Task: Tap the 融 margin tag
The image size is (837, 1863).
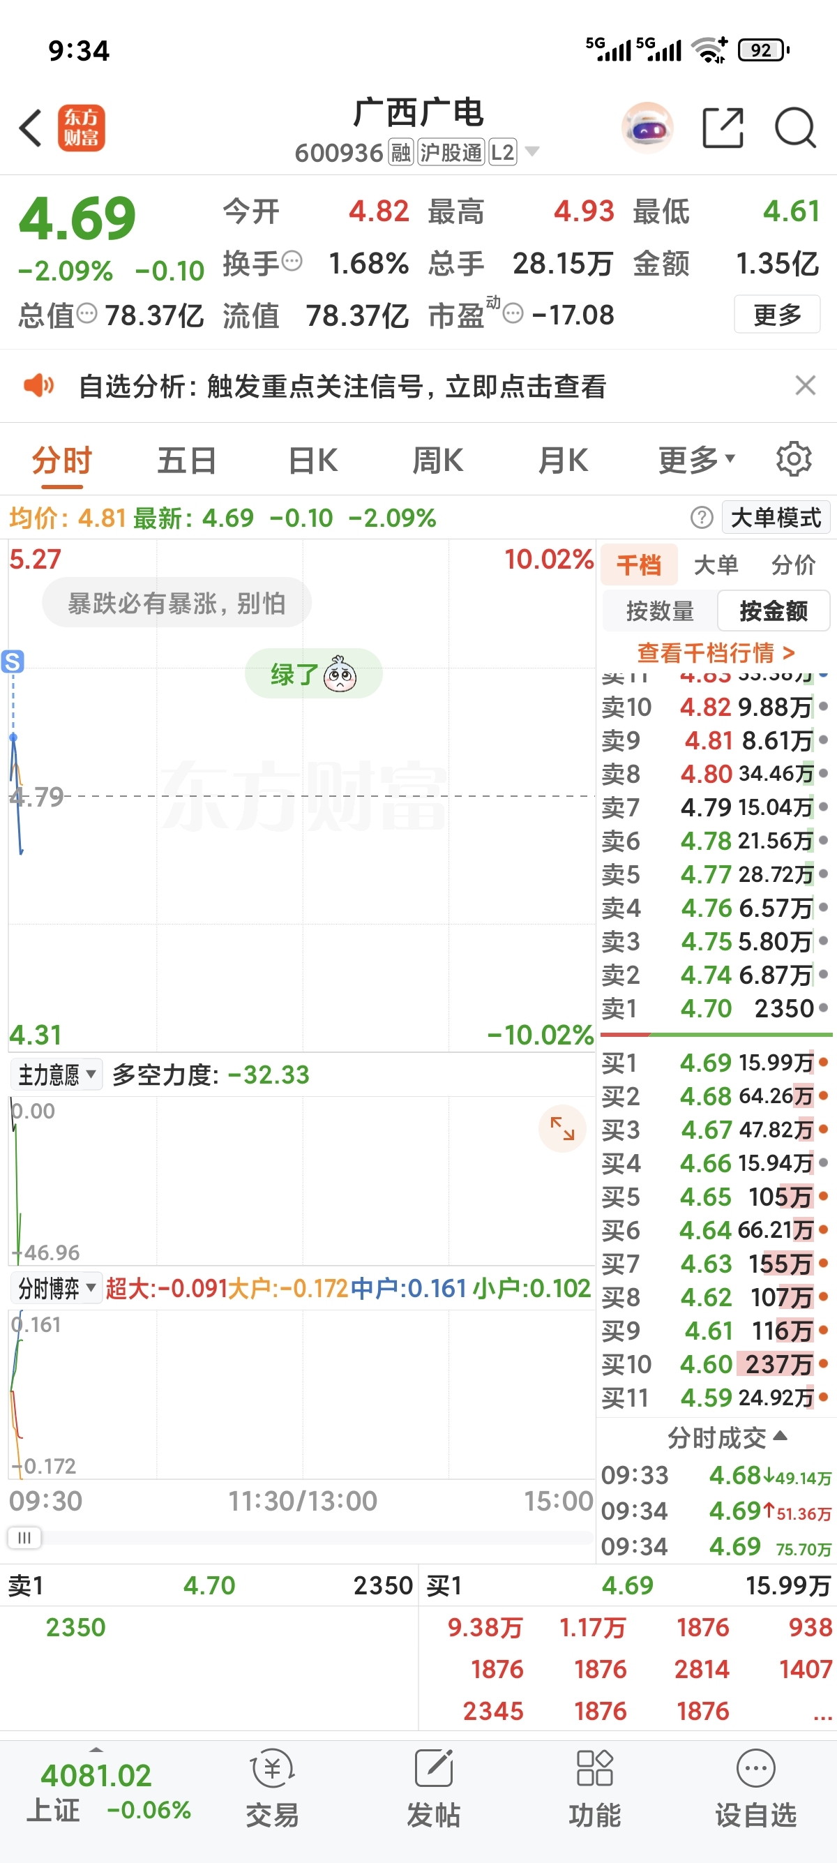Action: click(401, 153)
